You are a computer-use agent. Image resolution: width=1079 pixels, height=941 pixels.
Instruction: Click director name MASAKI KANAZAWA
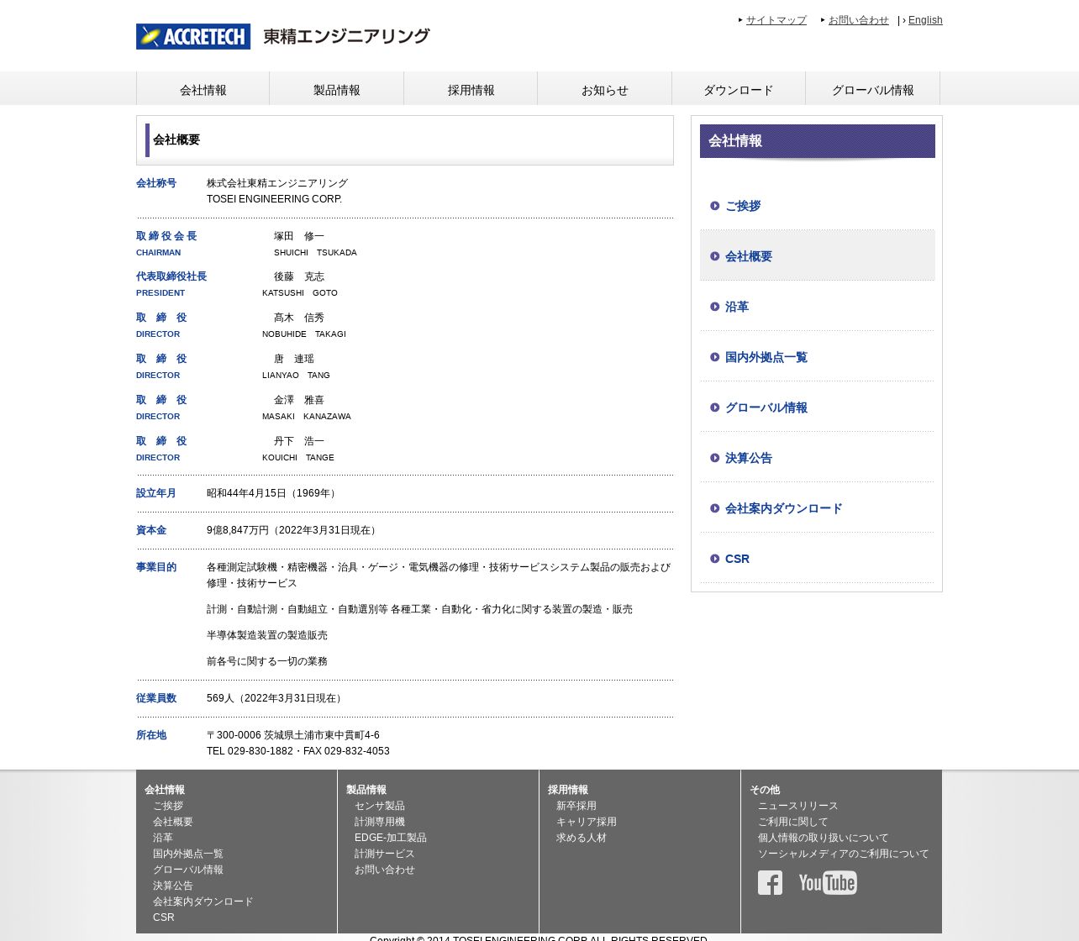(x=307, y=417)
